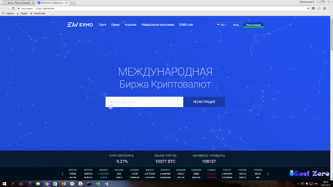Show hidden system tray icons
The image size is (333, 187).
click(298, 183)
